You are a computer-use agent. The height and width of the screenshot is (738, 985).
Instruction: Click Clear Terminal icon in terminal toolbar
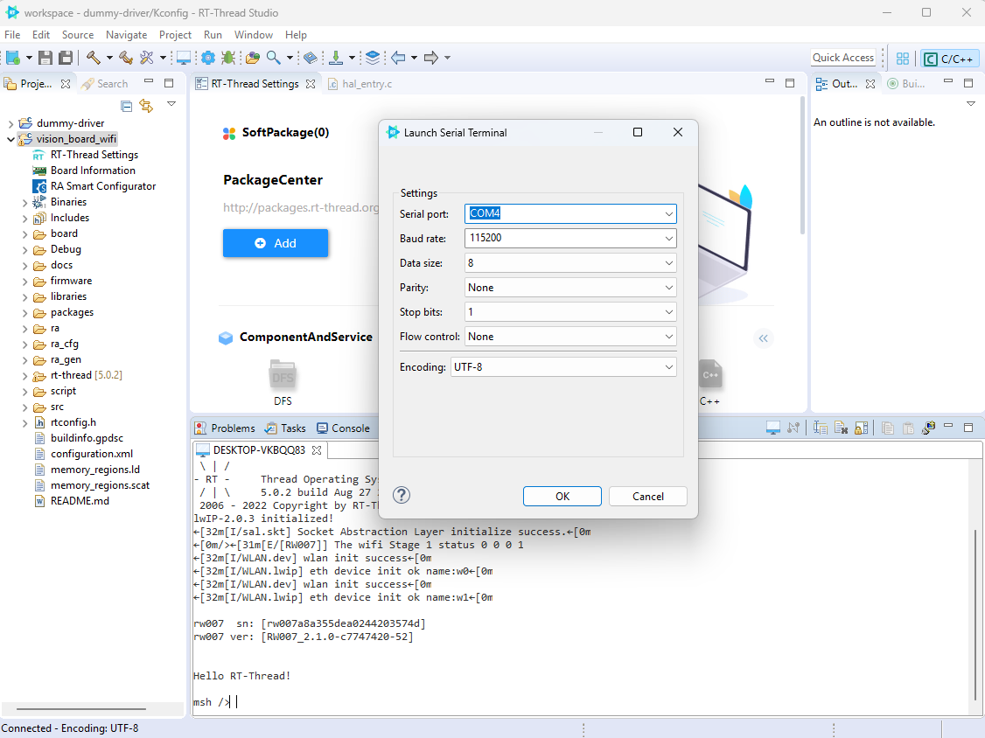(x=841, y=428)
